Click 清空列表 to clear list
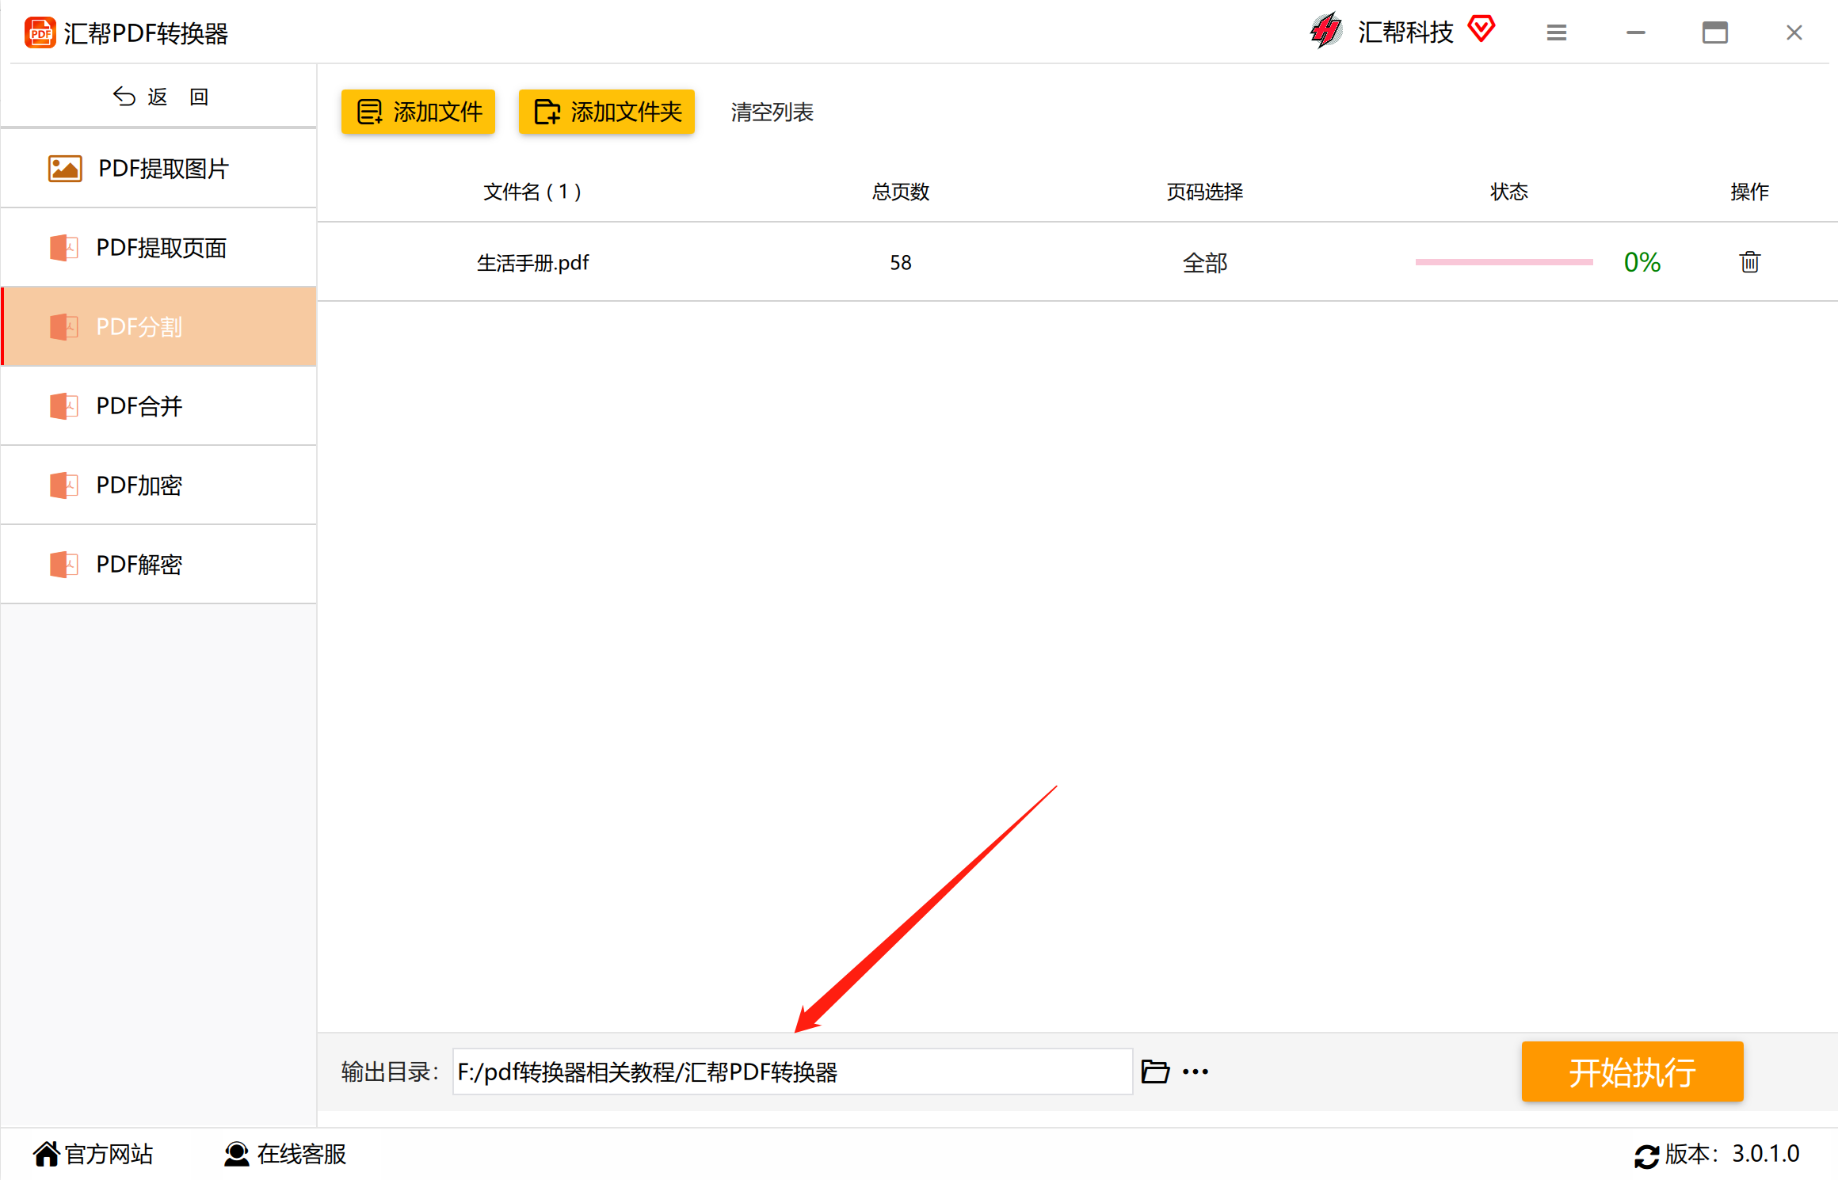 pyautogui.click(x=772, y=112)
